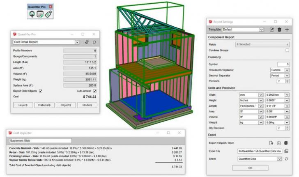This screenshot has height=177, width=299.
Task: Click the Volume value 45.0469
Action: tap(80, 74)
